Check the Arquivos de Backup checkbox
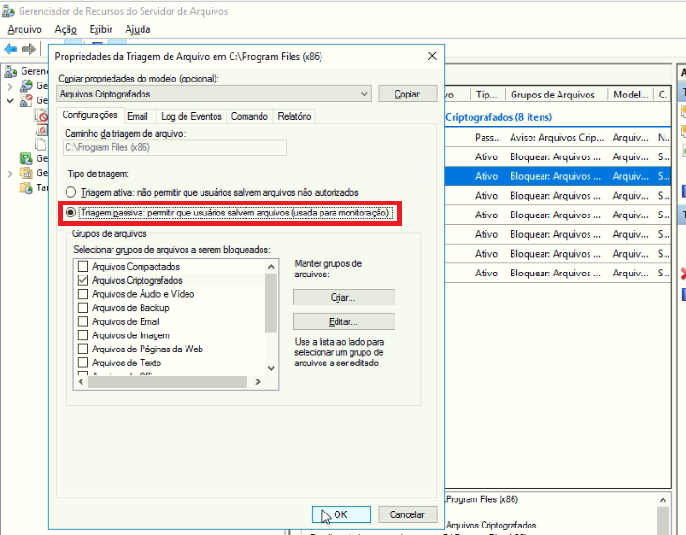686x535 pixels. click(x=82, y=307)
